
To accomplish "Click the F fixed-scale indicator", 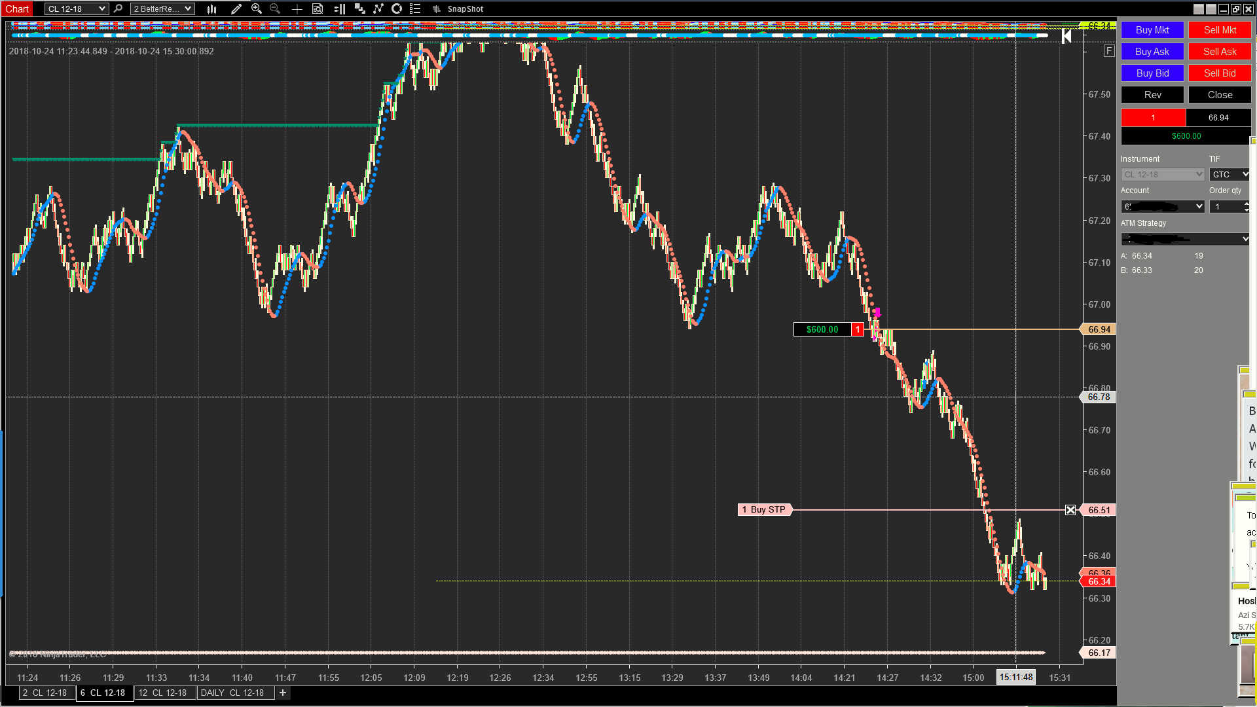I will tap(1108, 51).
